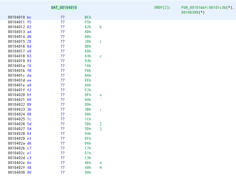Image resolution: width=236 pixels, height=177 pixels.
Task: Select address 0010401b
Action: click(16, 71)
